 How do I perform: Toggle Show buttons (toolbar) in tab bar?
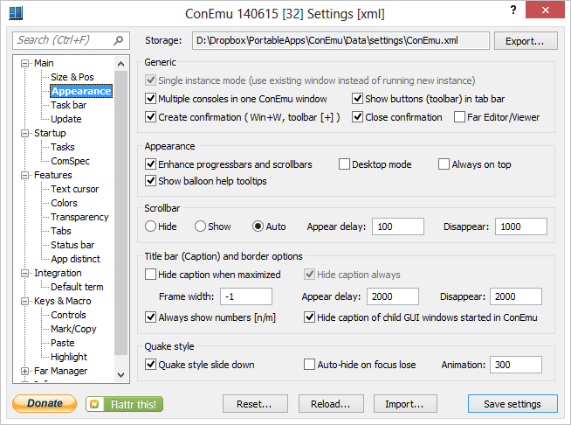click(x=357, y=99)
